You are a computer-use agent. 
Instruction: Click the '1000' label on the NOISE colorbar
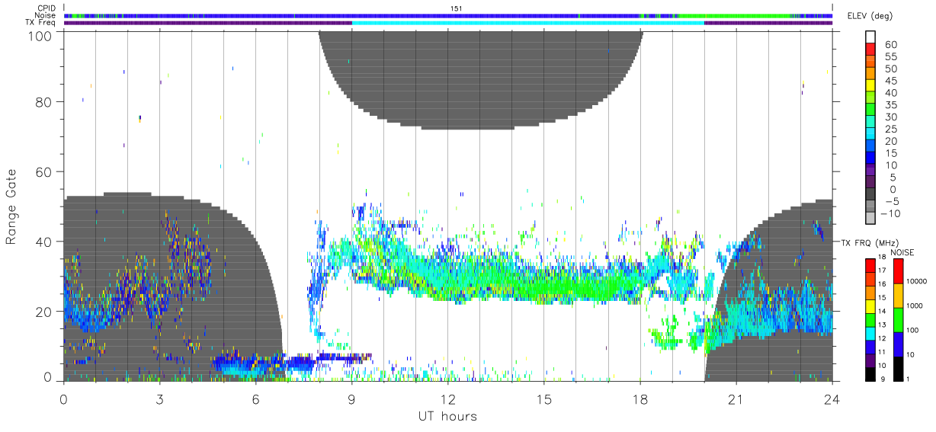pos(915,306)
